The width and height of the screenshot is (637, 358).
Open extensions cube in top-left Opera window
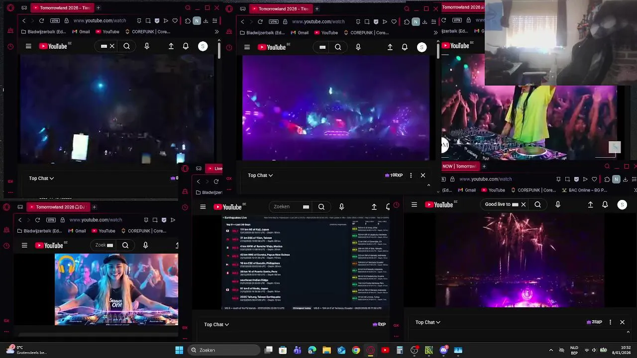click(x=188, y=21)
